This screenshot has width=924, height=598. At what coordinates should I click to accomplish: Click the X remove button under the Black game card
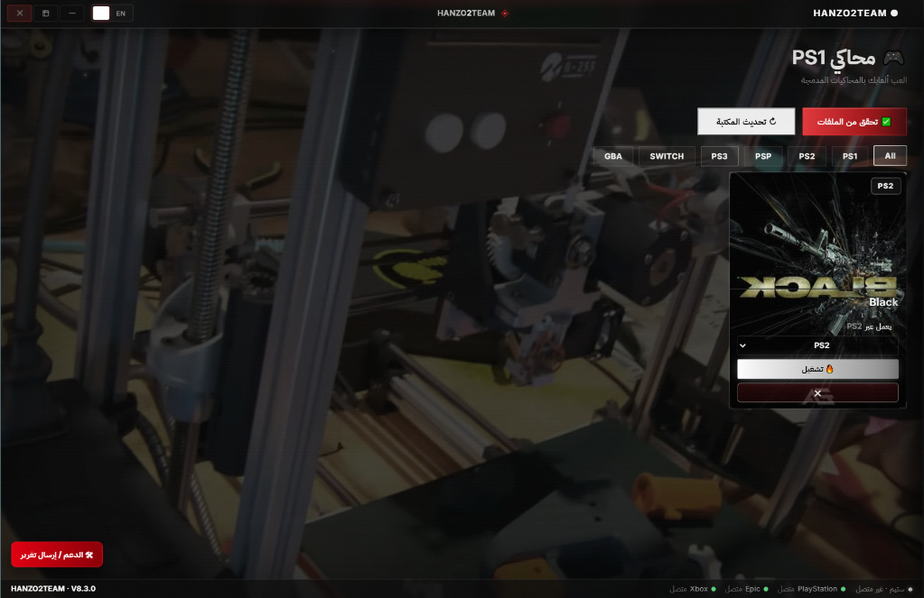click(817, 392)
